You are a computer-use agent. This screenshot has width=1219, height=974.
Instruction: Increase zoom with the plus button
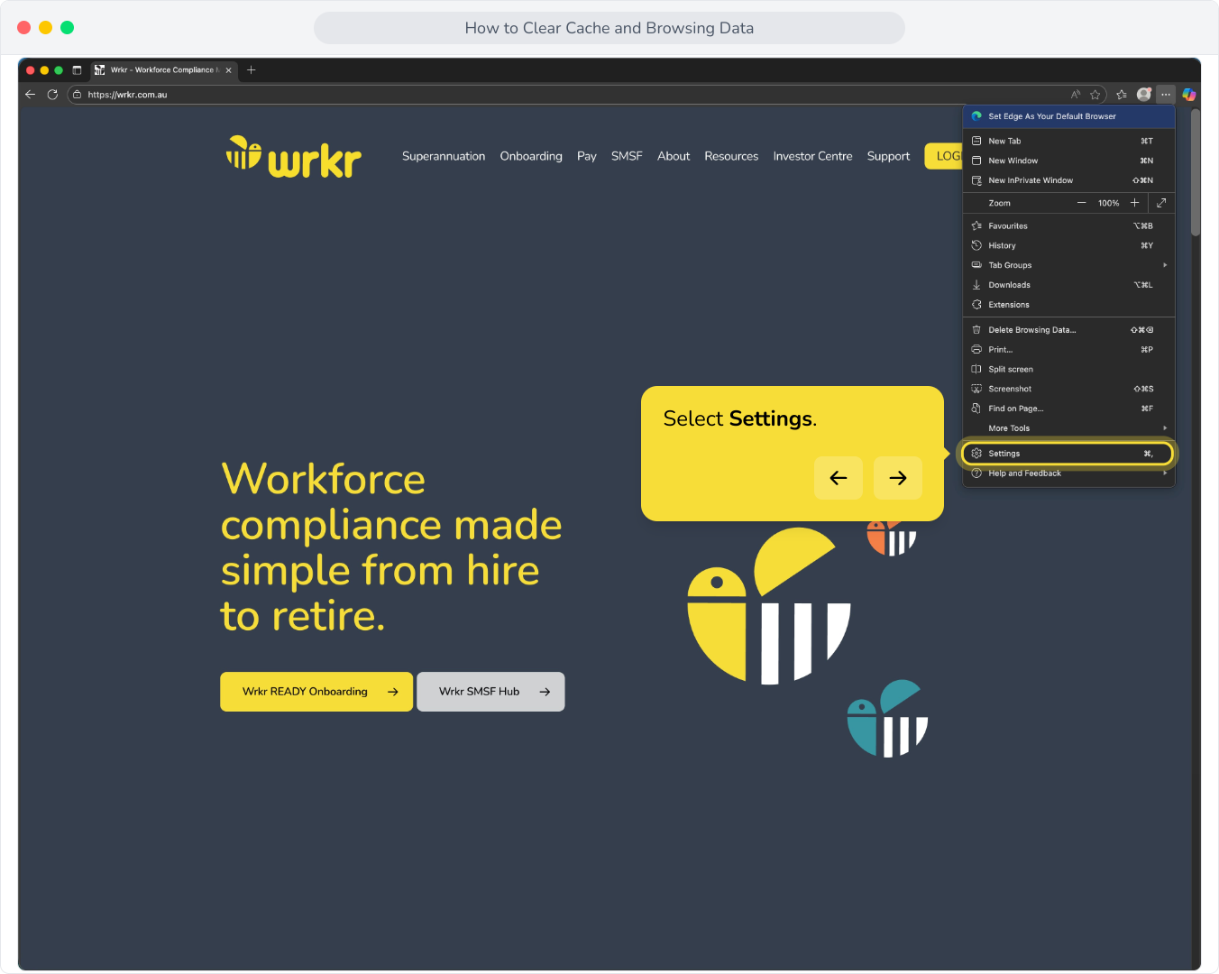(1135, 203)
